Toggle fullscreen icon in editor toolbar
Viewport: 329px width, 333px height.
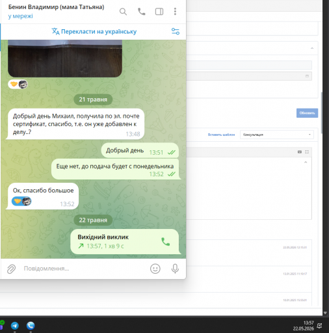pyautogui.click(x=307, y=152)
